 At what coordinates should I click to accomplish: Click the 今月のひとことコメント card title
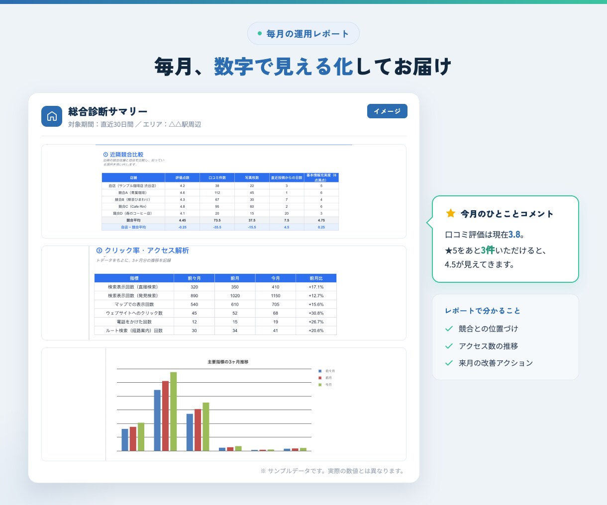[507, 214]
